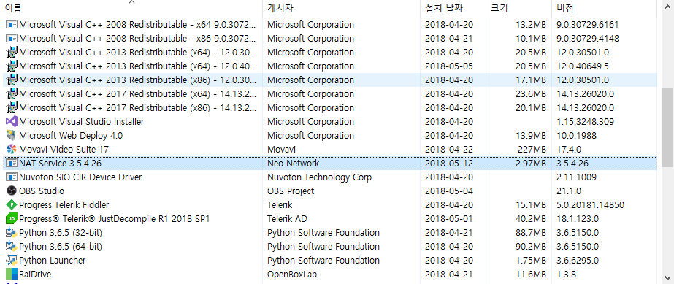The image size is (674, 284).
Task: Click the Microsoft Visual Studio Installer icon
Action: 12,122
